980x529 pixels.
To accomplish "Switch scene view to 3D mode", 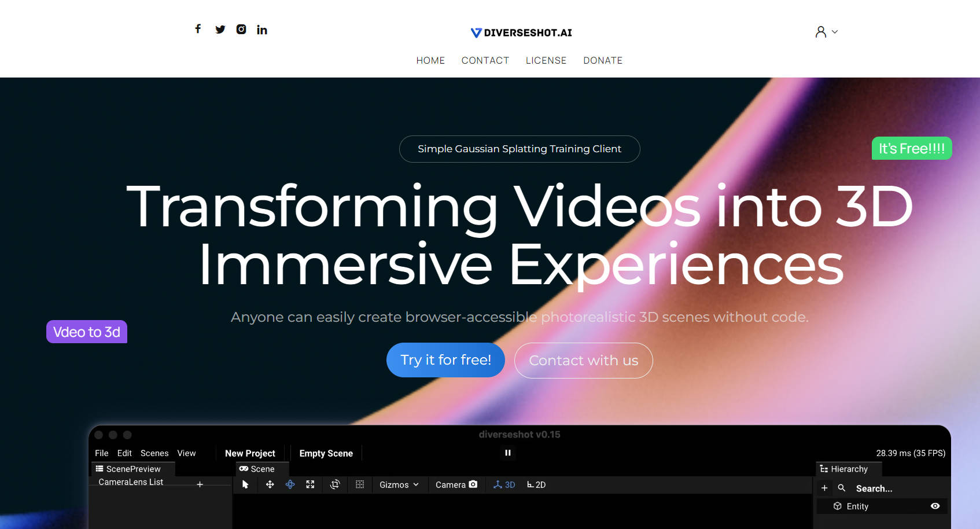I will tap(504, 484).
